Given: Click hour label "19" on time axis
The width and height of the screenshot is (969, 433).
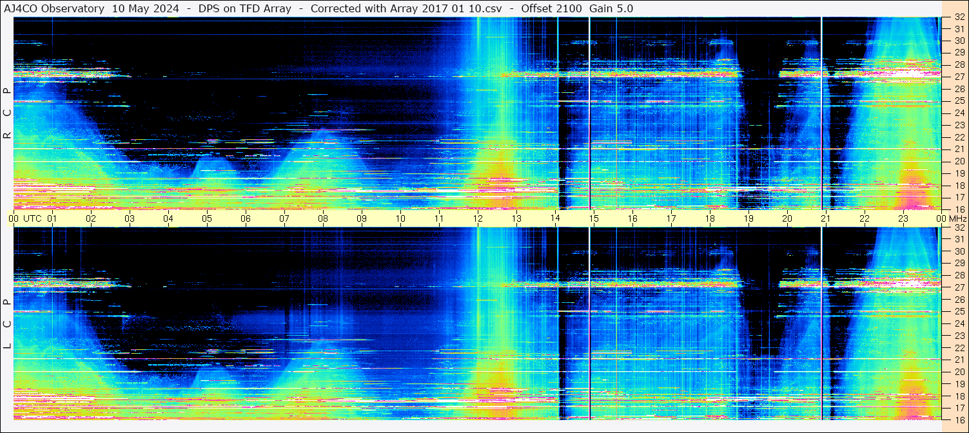Looking at the screenshot, I should 749,218.
